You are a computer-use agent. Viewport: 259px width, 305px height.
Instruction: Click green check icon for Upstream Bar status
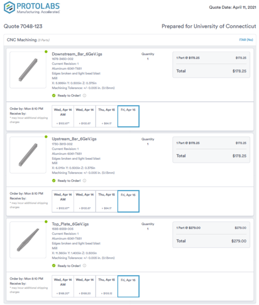[x=54, y=181]
